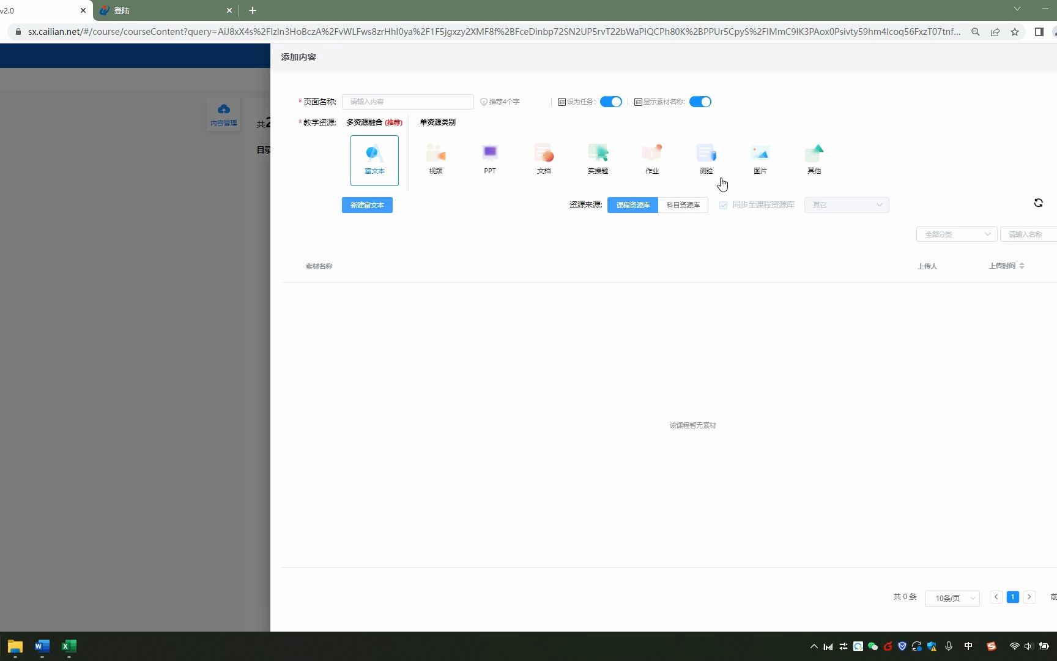
Task: Close the 登陆 browser tab
Action: tap(229, 10)
